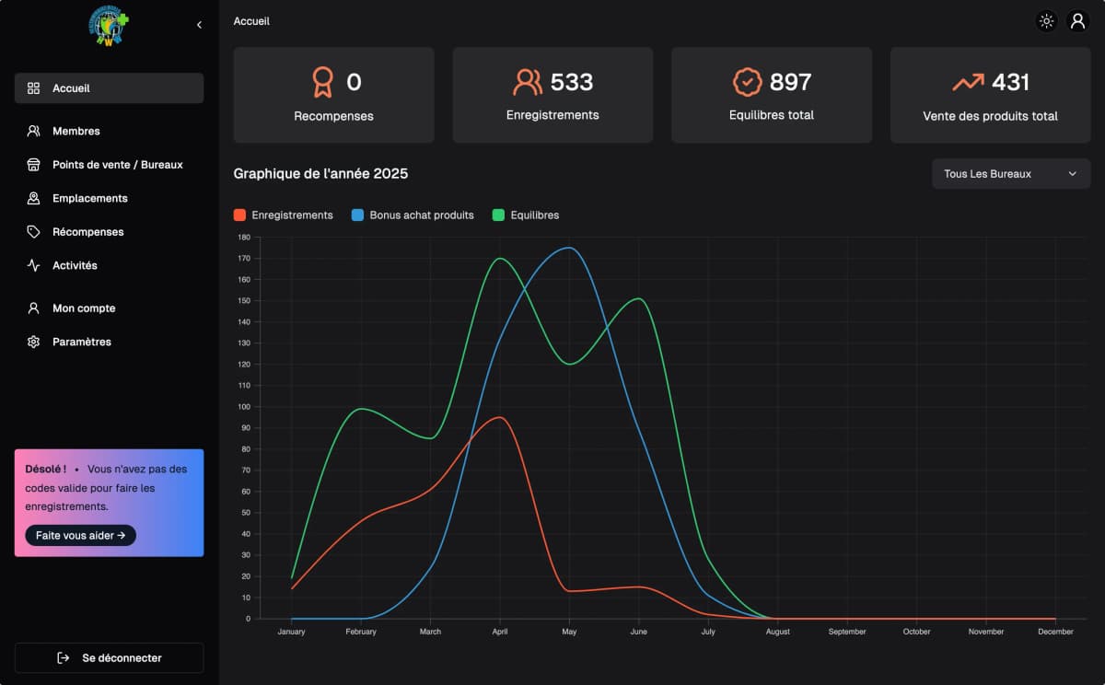Viewport: 1105px width, 685px height.
Task: Click the Recompenses award ribbon icon
Action: (x=321, y=82)
